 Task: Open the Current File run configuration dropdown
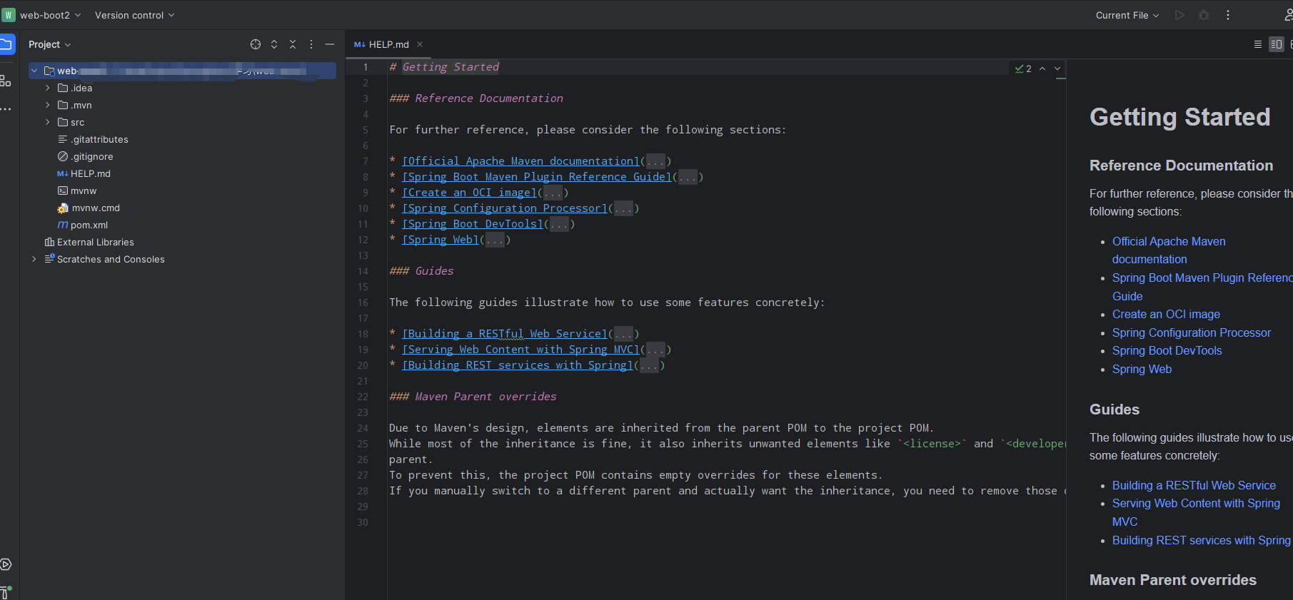1127,15
